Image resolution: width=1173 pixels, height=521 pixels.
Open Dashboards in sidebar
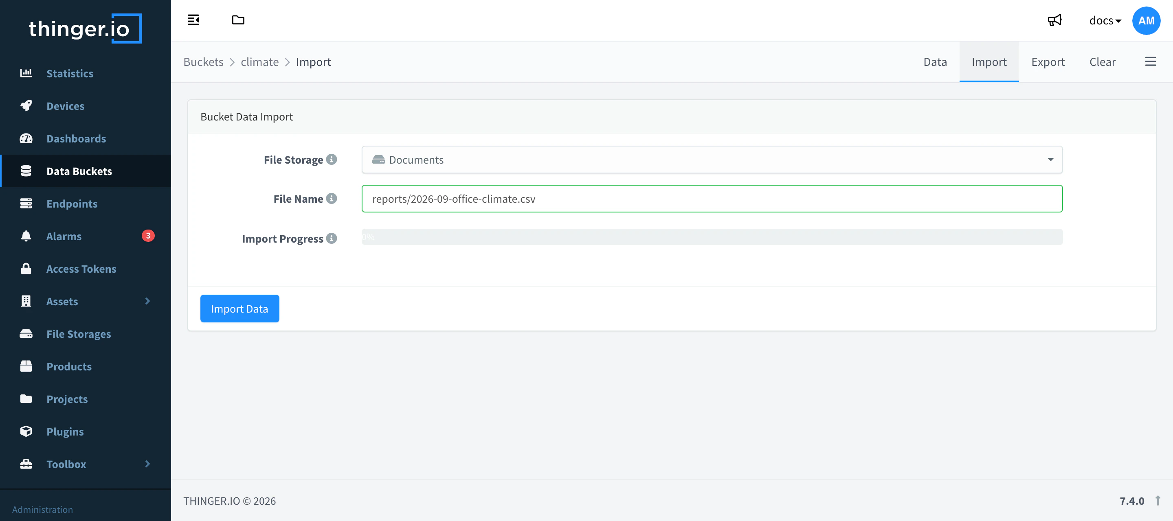pyautogui.click(x=86, y=138)
